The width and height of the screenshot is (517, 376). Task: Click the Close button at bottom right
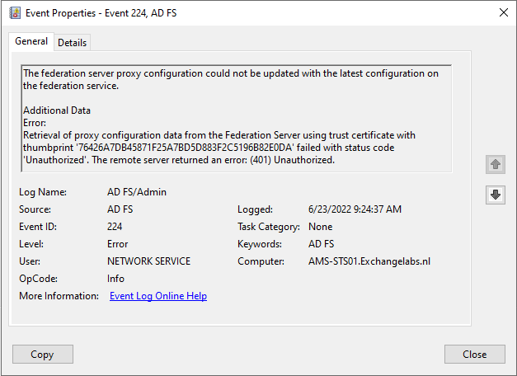pos(474,355)
